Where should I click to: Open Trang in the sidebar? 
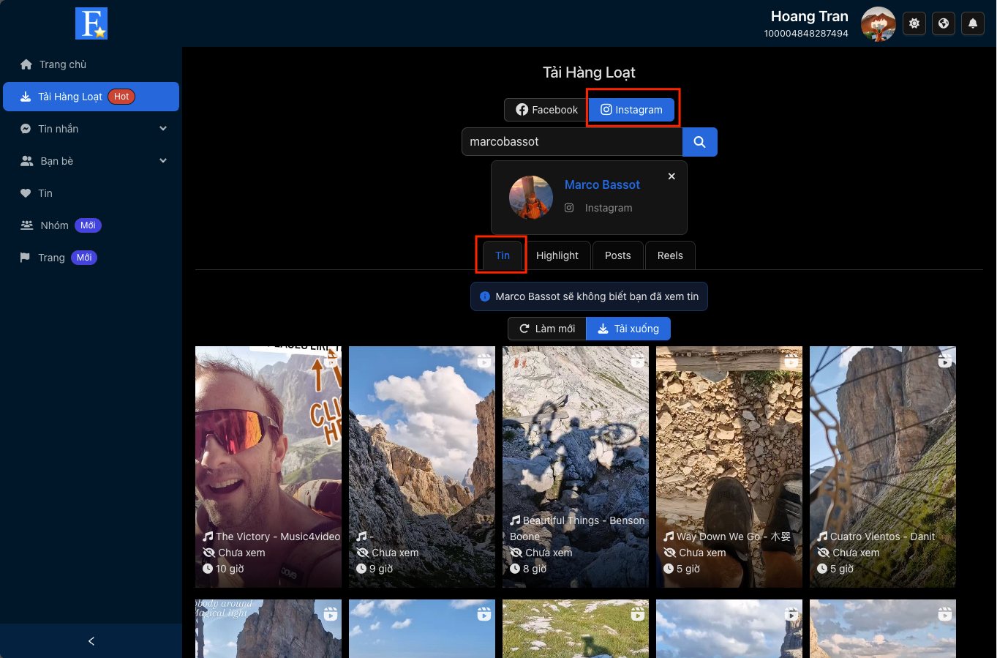(x=91, y=258)
